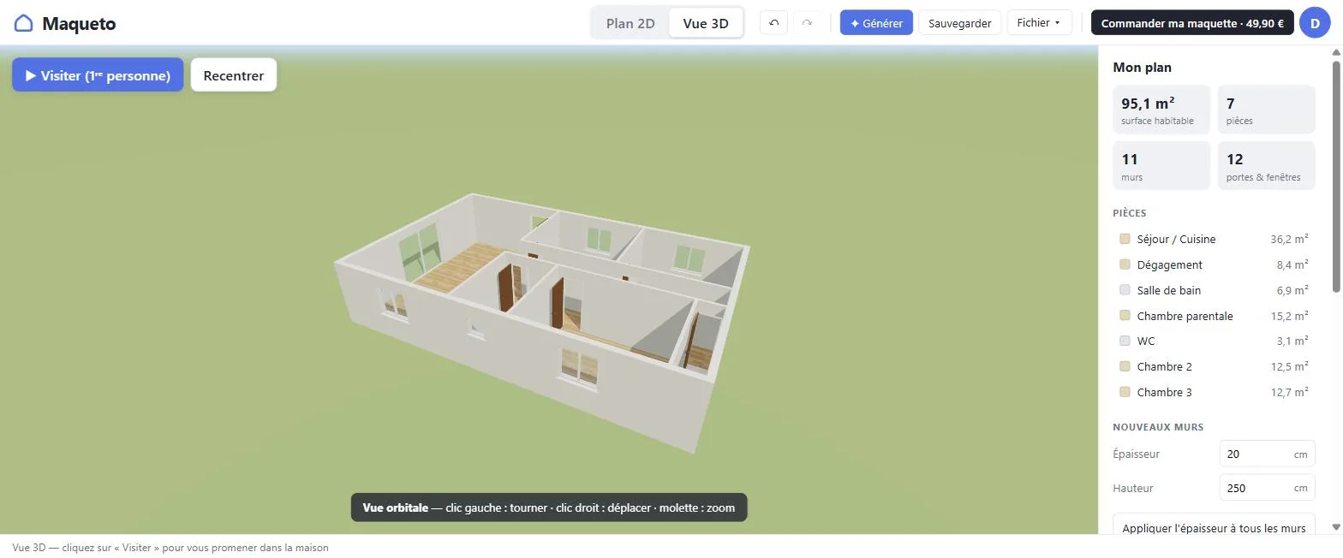Start Visiter (1re personne) mode
Image resolution: width=1343 pixels, height=558 pixels.
98,75
